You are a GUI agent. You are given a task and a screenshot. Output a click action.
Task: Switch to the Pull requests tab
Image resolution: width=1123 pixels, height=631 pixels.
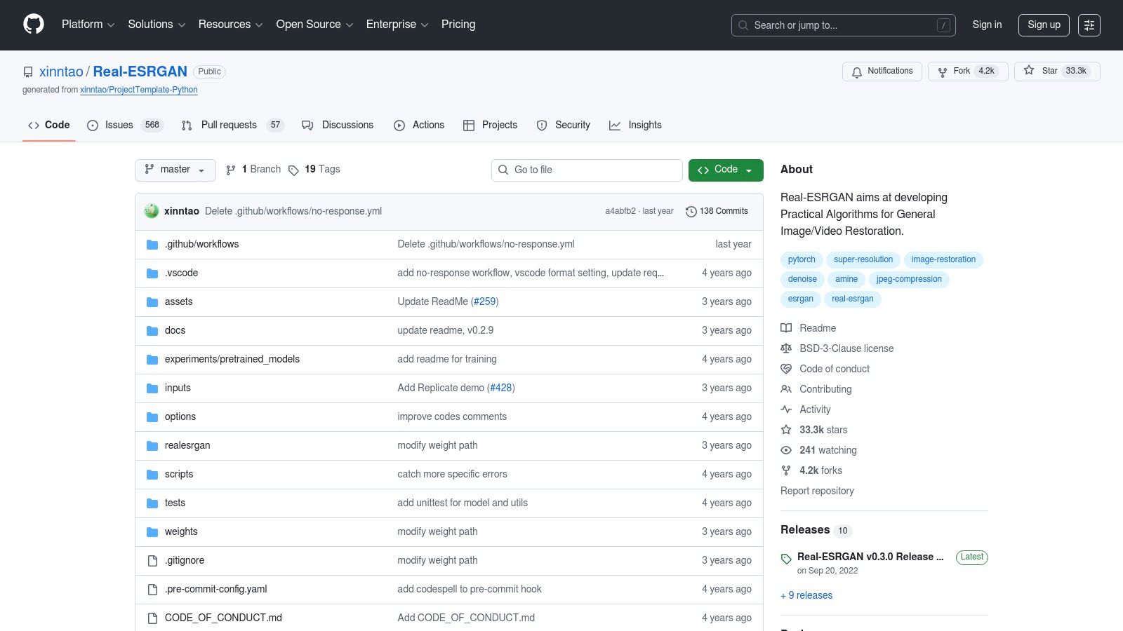(229, 125)
